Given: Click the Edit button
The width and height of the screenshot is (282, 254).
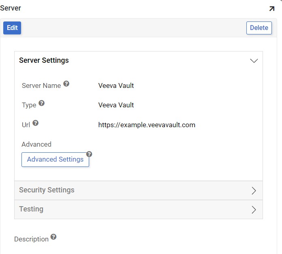Looking at the screenshot, I should 12,28.
